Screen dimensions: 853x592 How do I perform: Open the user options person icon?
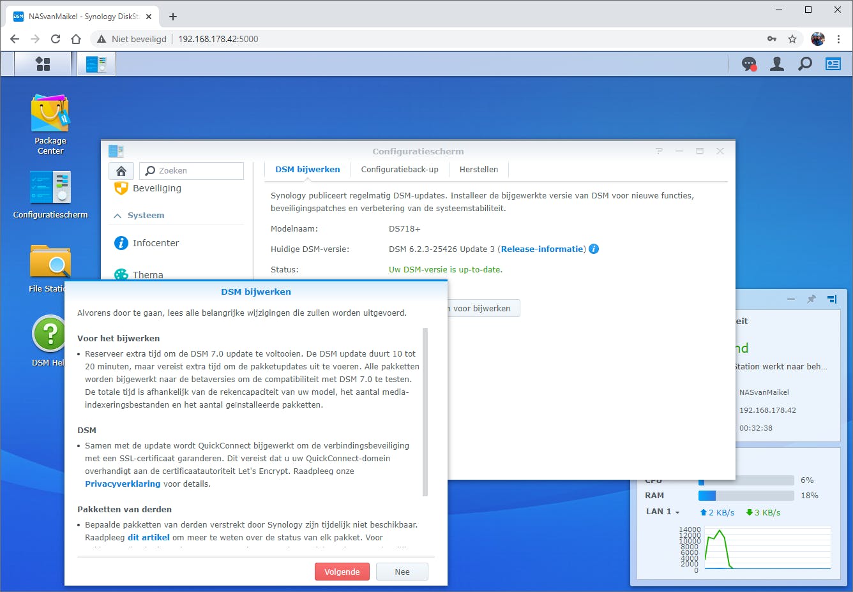[x=777, y=64]
